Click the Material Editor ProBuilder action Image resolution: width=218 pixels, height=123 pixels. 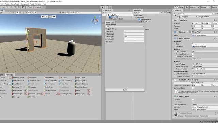pos(49,78)
